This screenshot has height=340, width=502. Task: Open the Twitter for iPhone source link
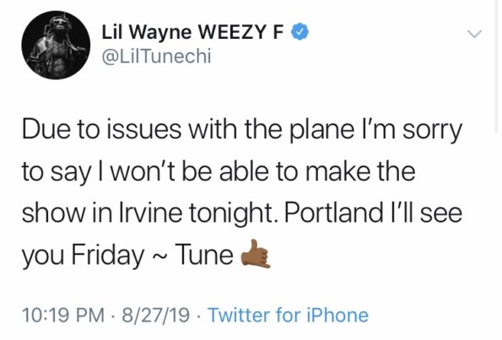(x=289, y=315)
